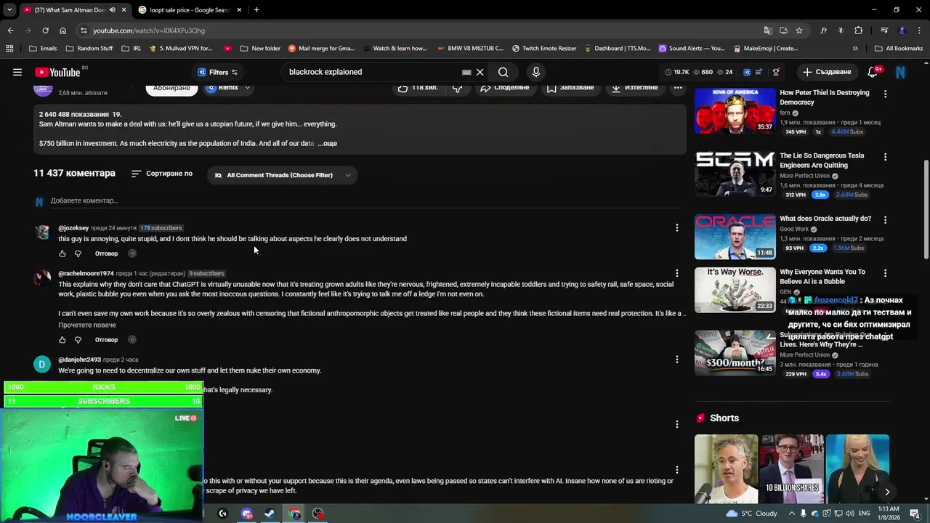This screenshot has width=930, height=523.
Task: Reply to @jozeksey's comment via Отговор
Action: [x=106, y=254]
